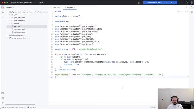The height and width of the screenshot is (109, 194).
Task: Click php-extended-type-system breadcrumb in status bar
Action: (x=13, y=107)
